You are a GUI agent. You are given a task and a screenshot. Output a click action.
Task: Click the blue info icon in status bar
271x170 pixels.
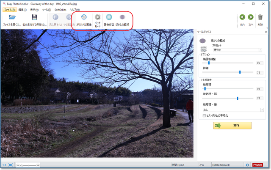tap(247, 165)
